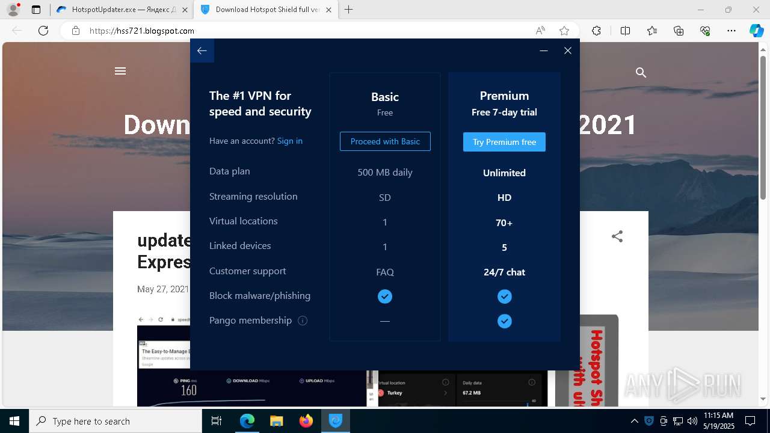Click Proceed with Basic button

tap(385, 141)
